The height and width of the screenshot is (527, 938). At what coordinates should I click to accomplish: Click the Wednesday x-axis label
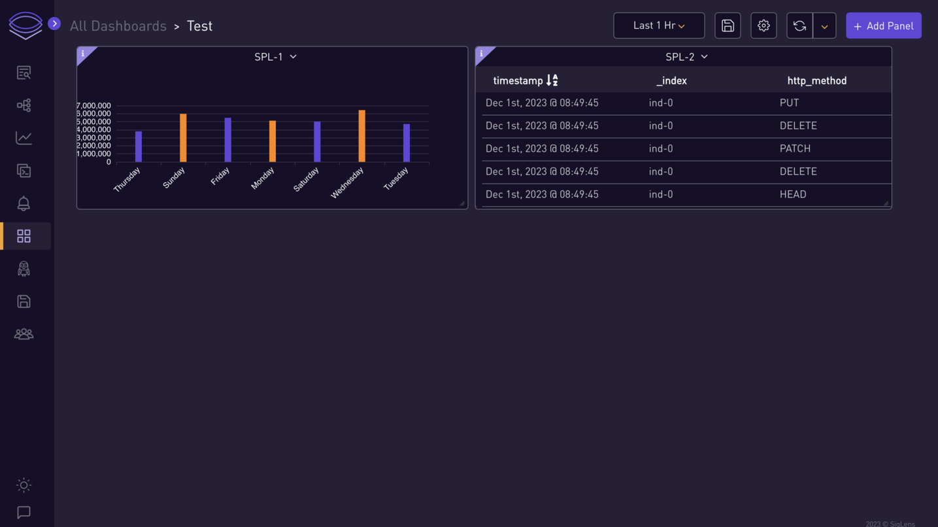click(x=347, y=182)
